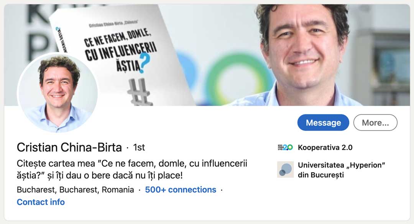
Task: Open the 500+ connections link
Action: tap(181, 190)
